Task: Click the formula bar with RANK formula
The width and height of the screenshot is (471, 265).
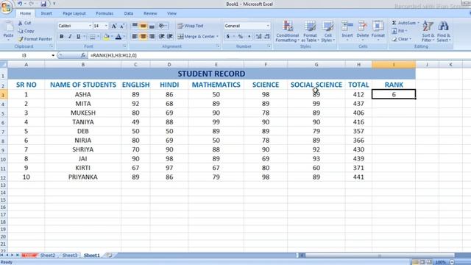Action: [280, 56]
